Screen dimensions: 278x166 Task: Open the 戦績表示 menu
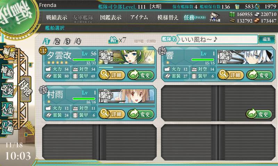pyautogui.click(x=57, y=17)
